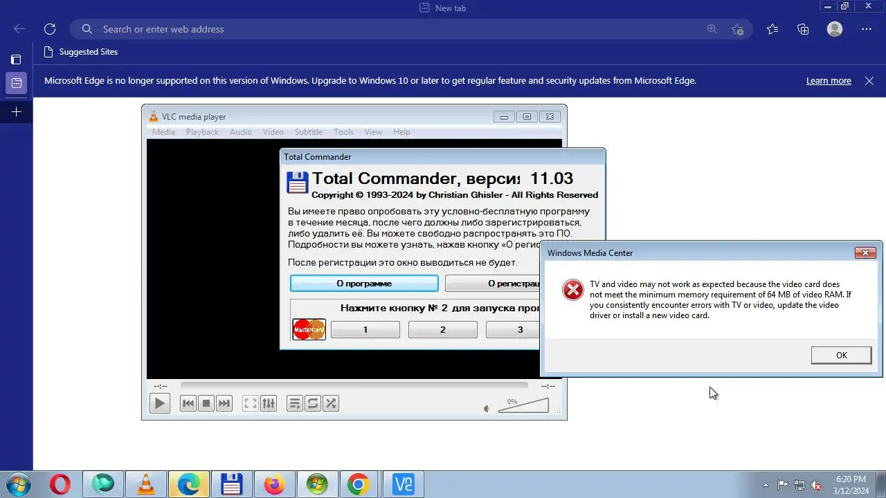The height and width of the screenshot is (498, 886).
Task: Click button number 1 in Total Commander
Action: [x=365, y=330]
